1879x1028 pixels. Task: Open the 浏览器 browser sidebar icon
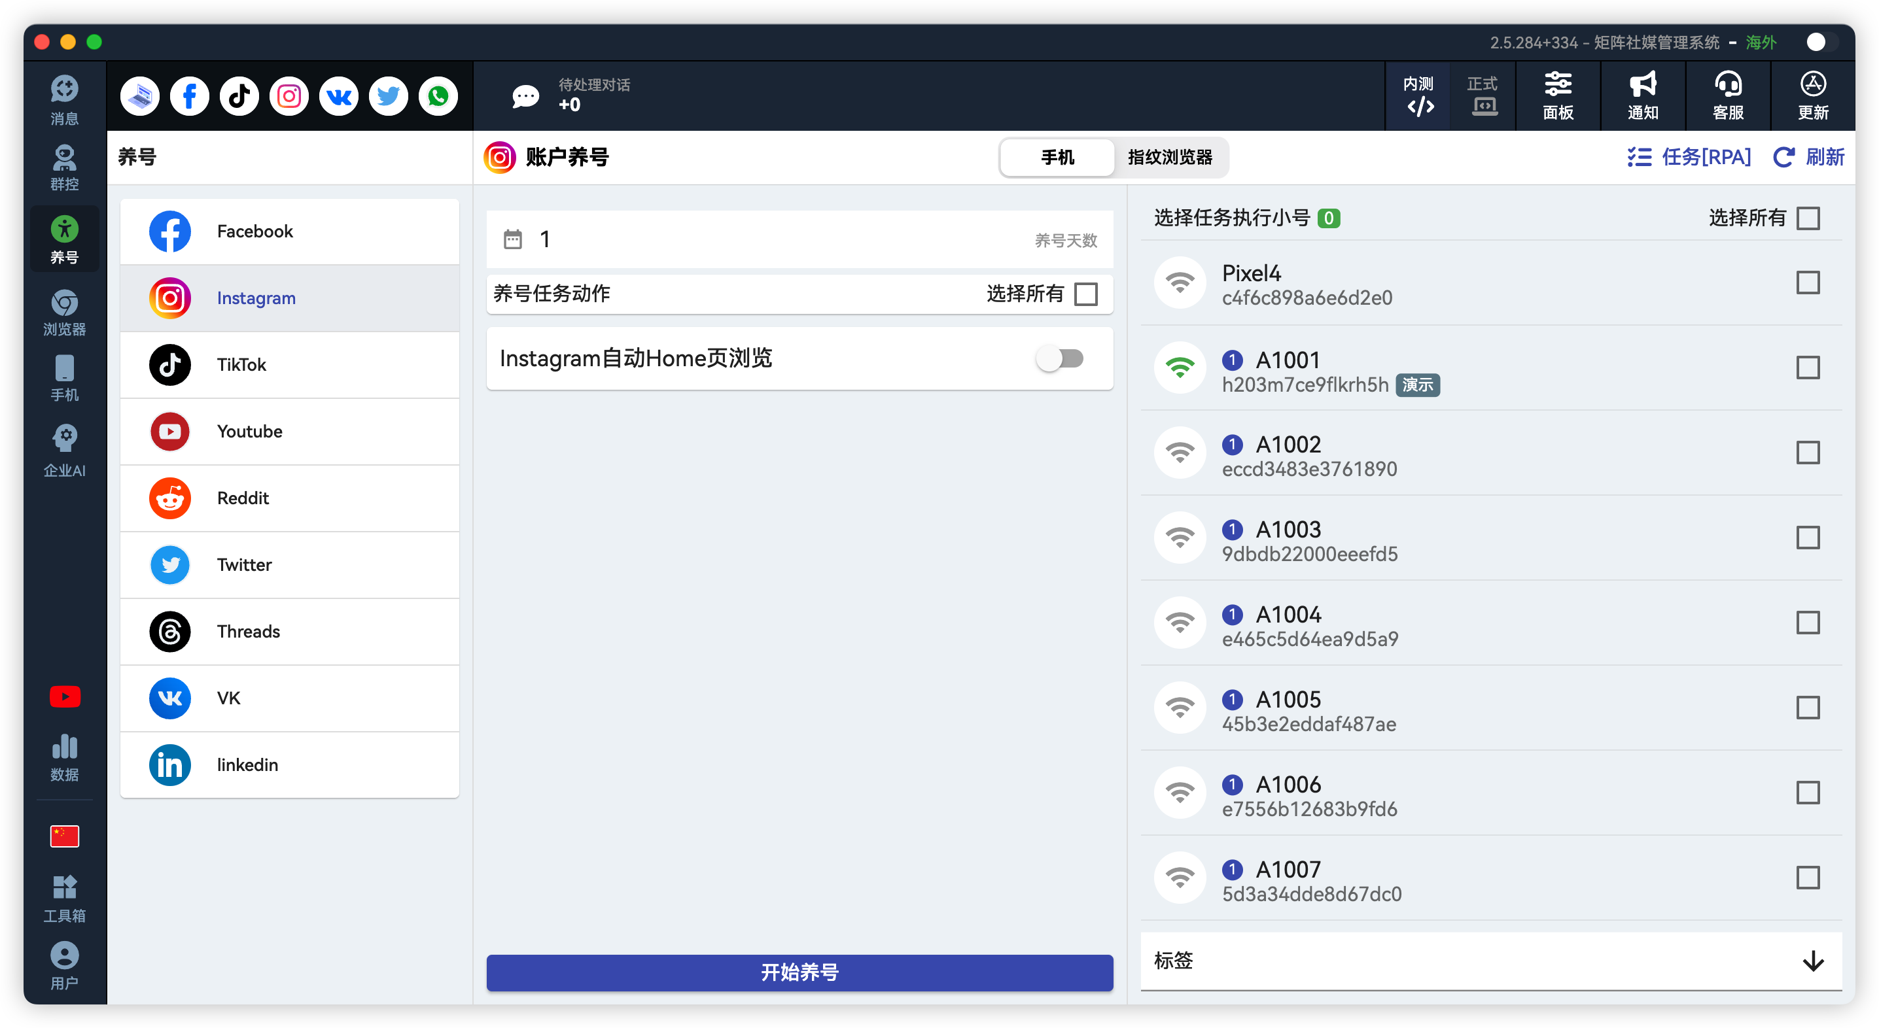(x=64, y=313)
